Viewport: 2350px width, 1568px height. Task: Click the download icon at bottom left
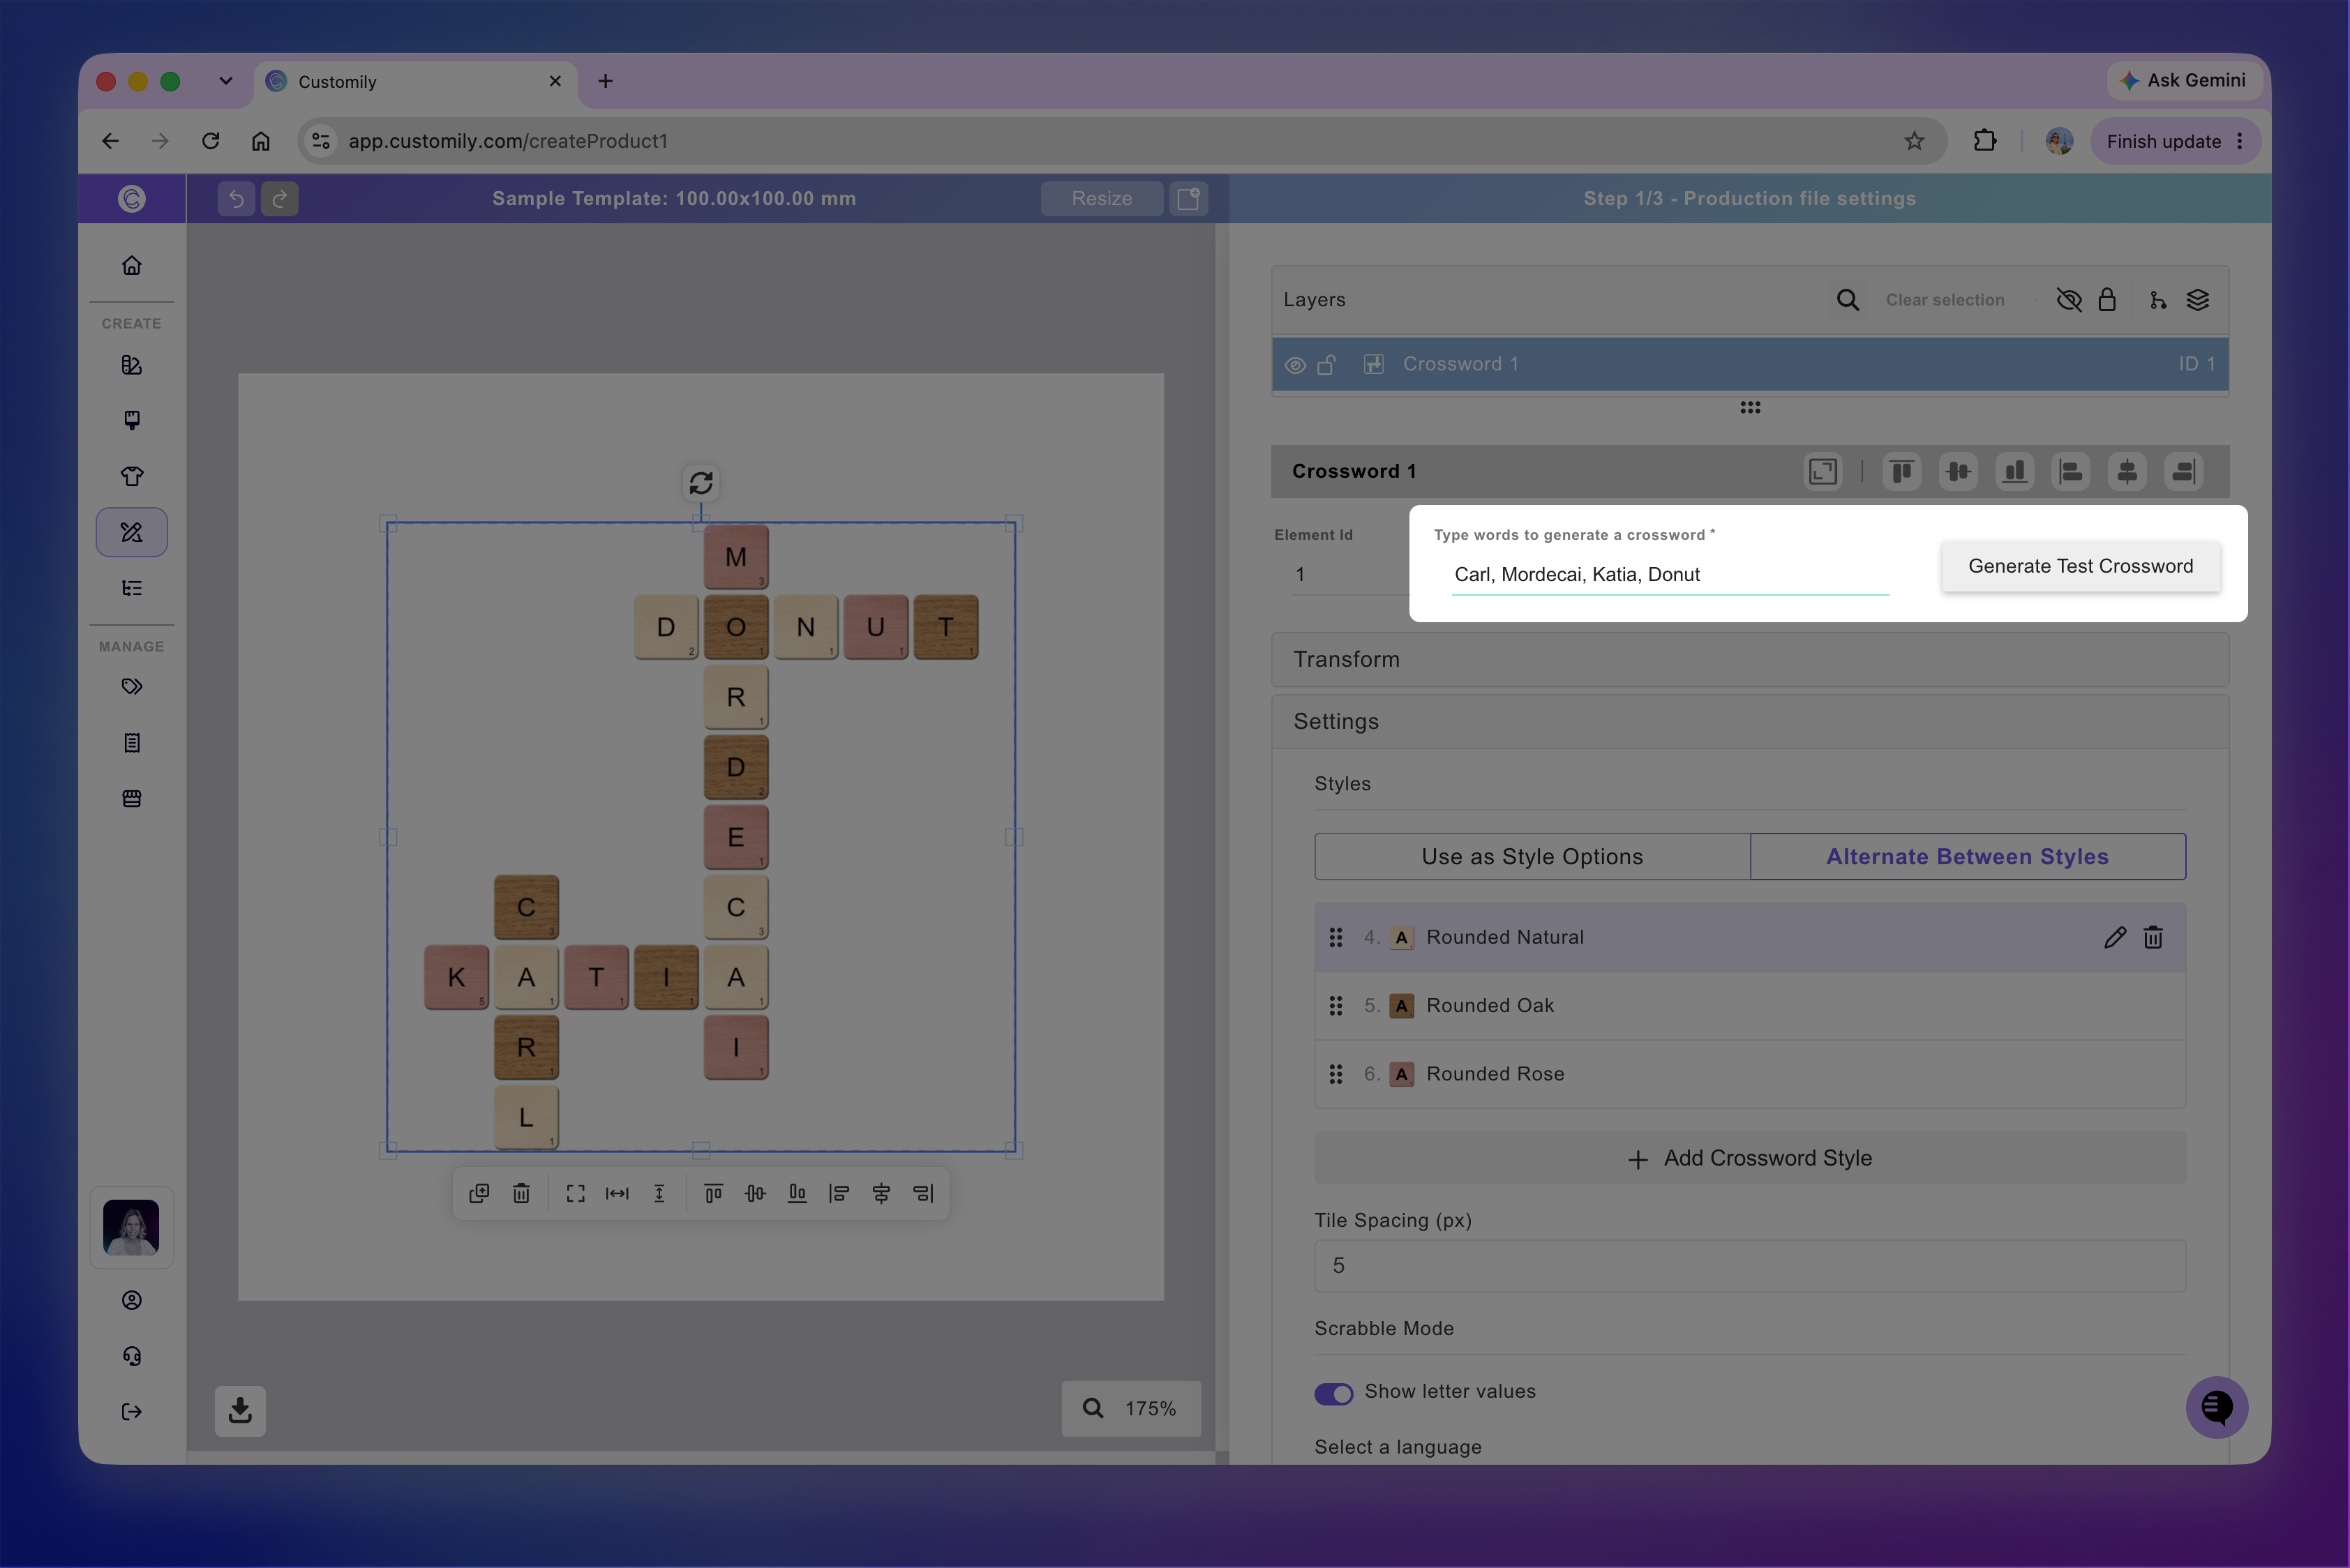click(x=240, y=1410)
